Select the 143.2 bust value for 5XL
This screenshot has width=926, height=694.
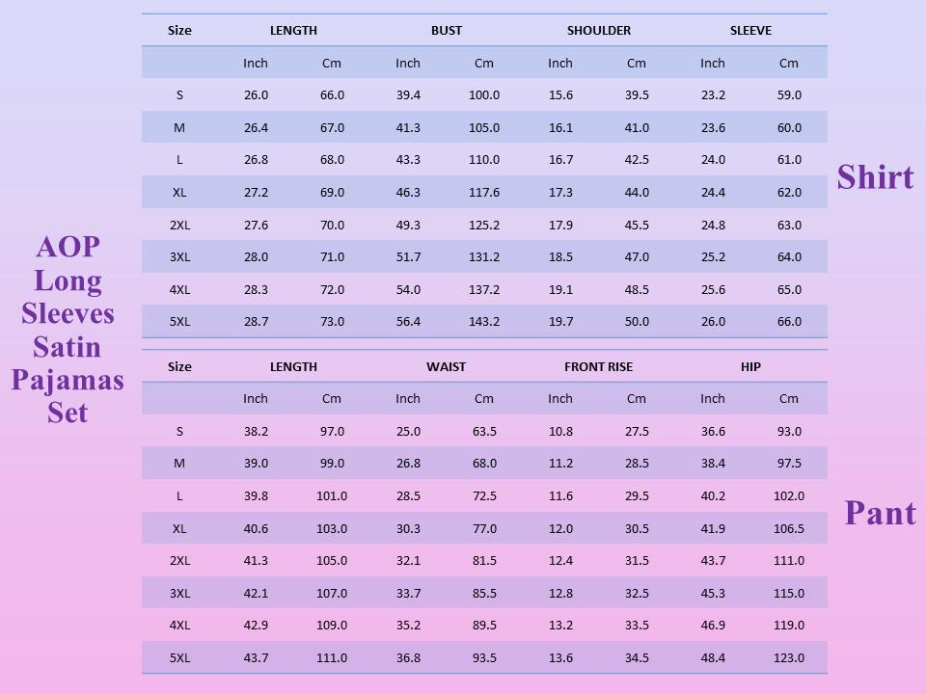pos(484,322)
